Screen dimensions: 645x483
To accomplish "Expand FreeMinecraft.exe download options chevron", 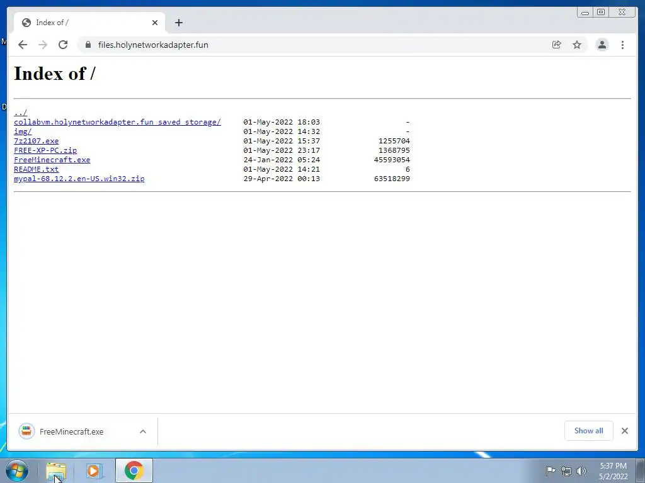I will (143, 431).
